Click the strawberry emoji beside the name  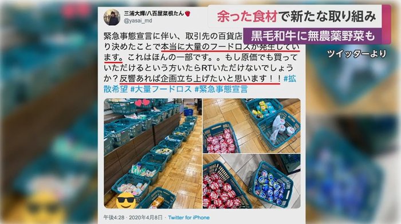[x=187, y=14]
